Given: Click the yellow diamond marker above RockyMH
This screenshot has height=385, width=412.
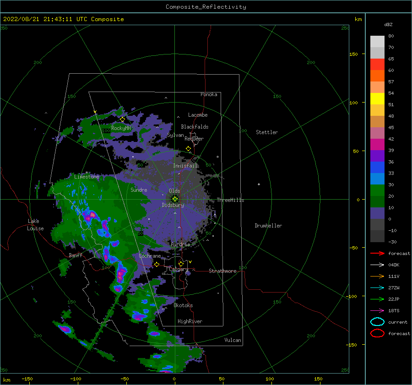Looking at the screenshot, I should 122,119.
